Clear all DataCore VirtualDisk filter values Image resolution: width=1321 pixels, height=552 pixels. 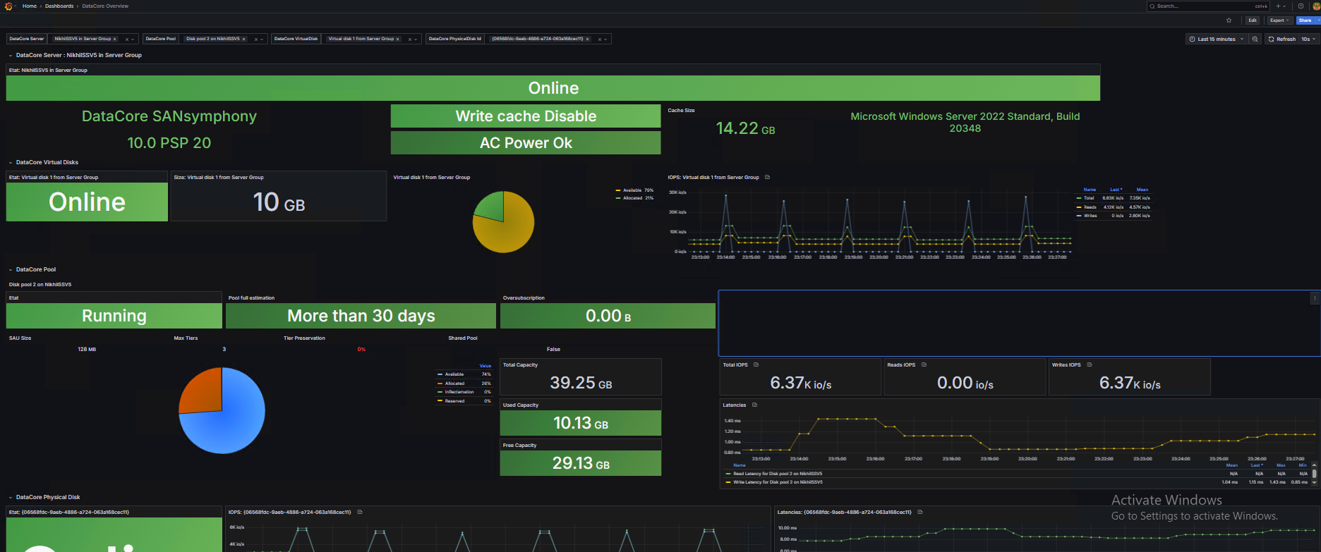pos(410,39)
